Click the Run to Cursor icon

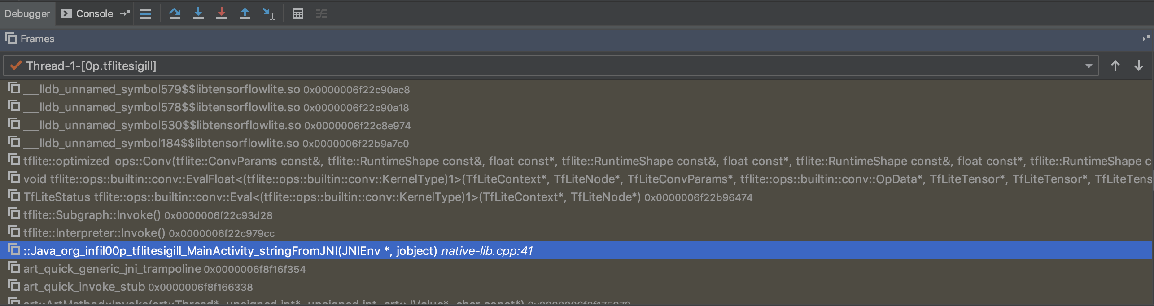(x=269, y=14)
